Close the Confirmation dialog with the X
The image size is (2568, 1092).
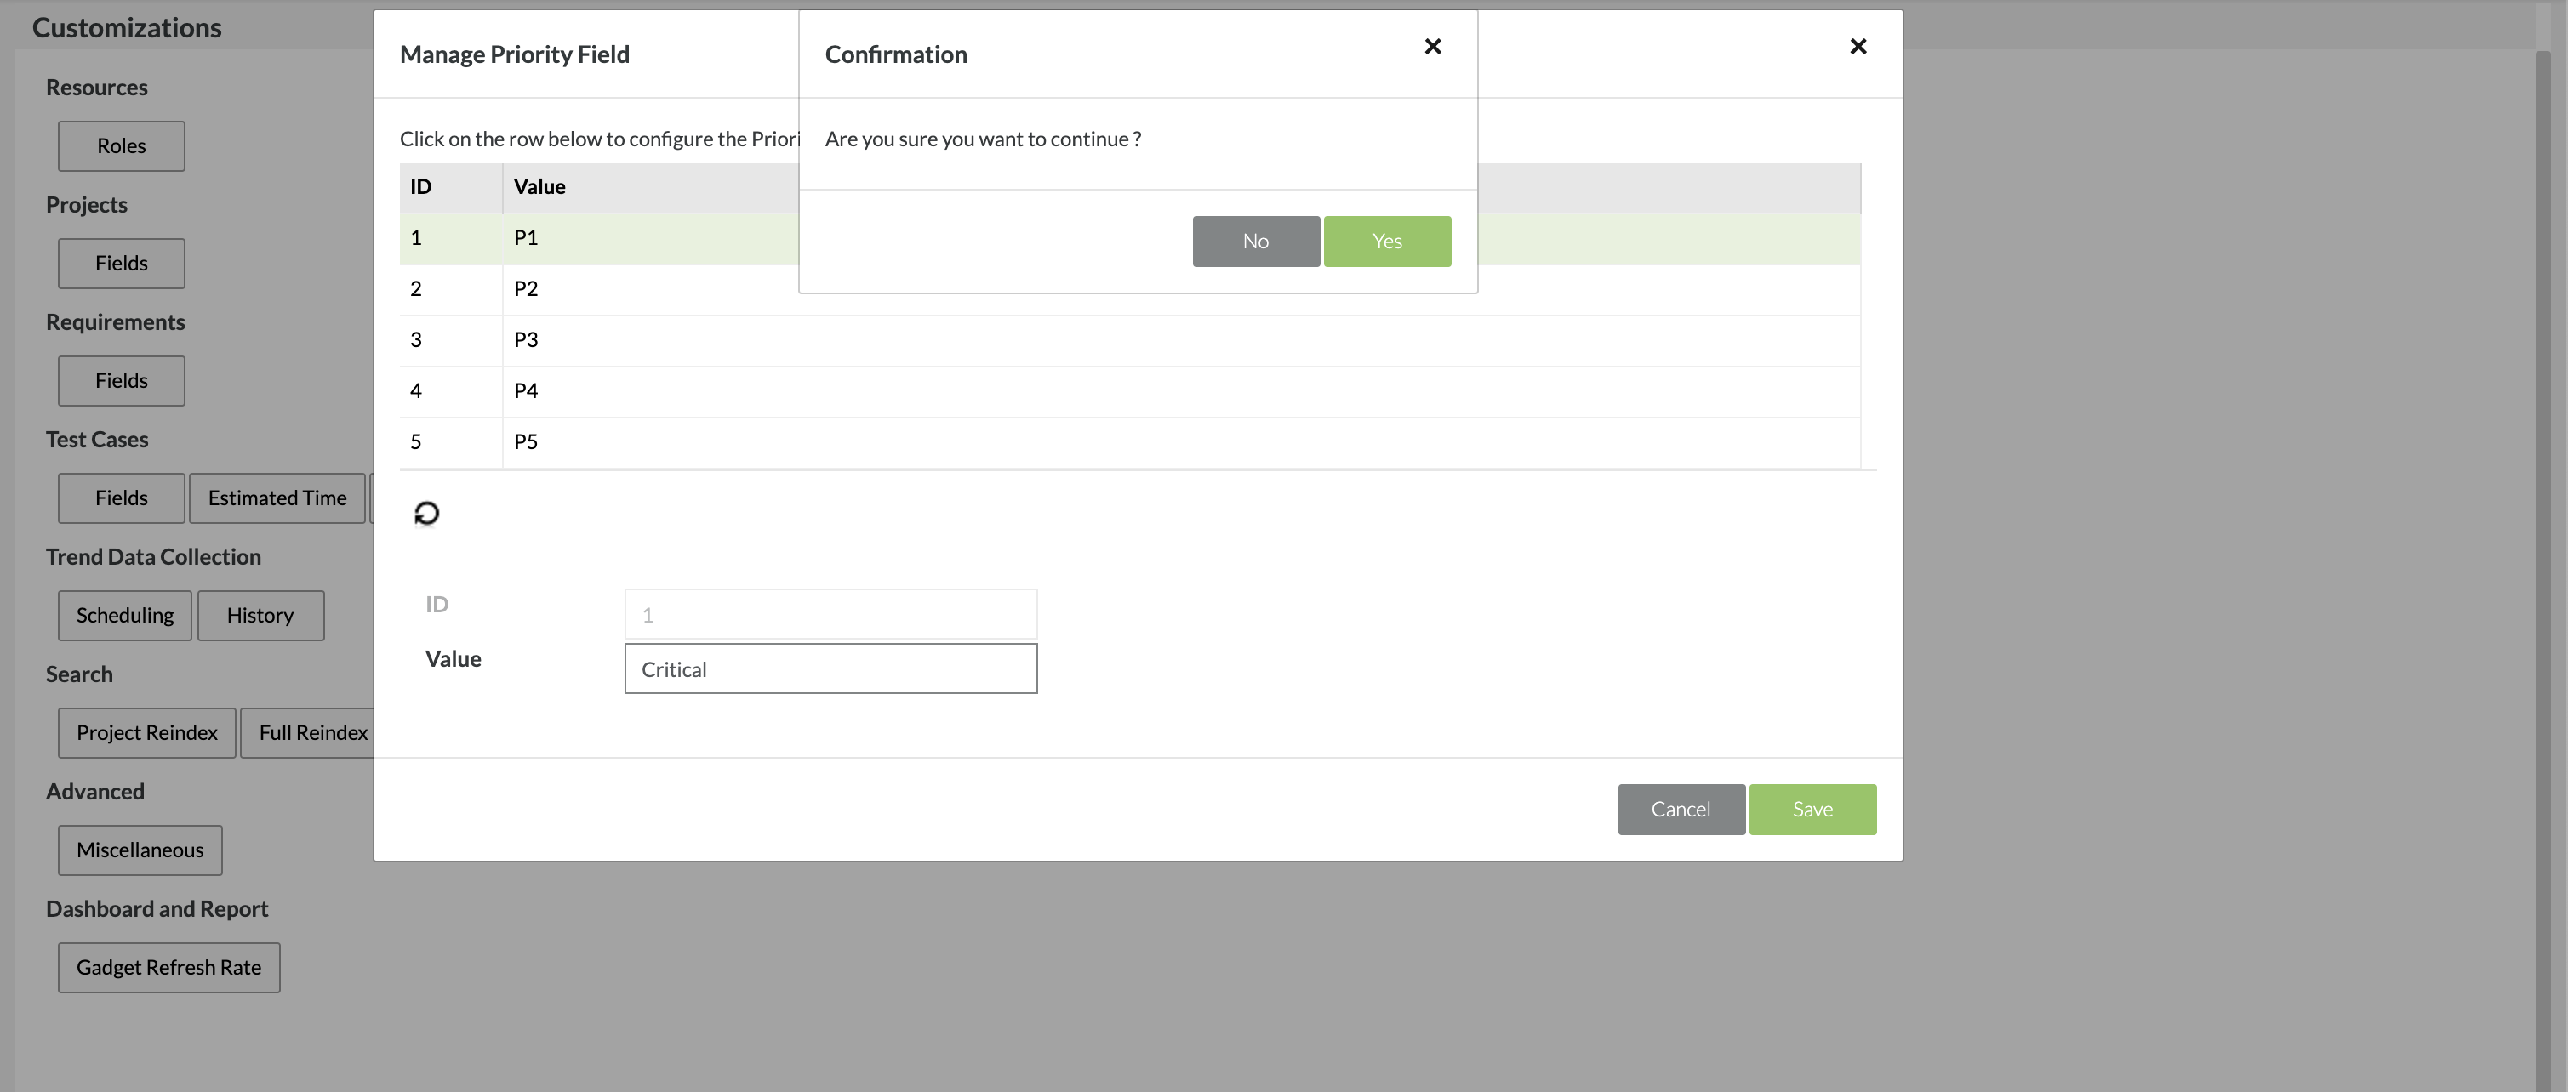tap(1433, 47)
